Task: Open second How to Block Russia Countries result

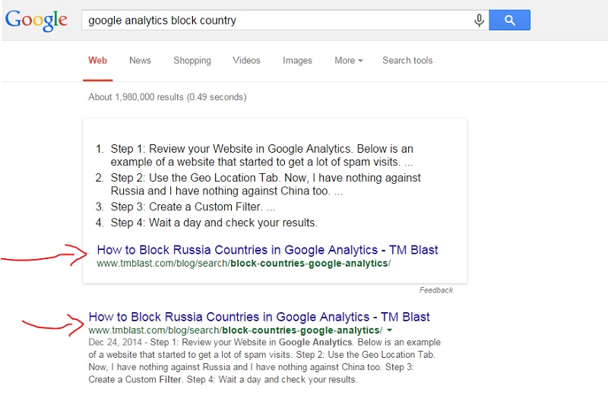Action: point(259,317)
